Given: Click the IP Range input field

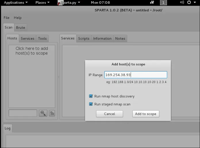Looking at the screenshot, I should click(x=135, y=75).
